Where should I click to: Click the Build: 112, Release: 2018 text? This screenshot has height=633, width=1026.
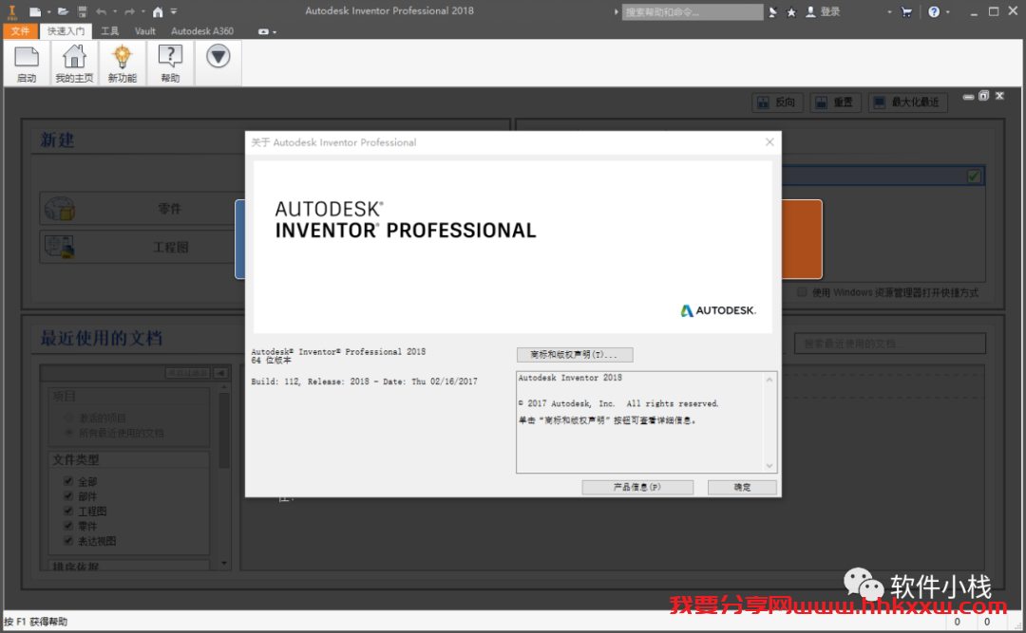click(365, 382)
